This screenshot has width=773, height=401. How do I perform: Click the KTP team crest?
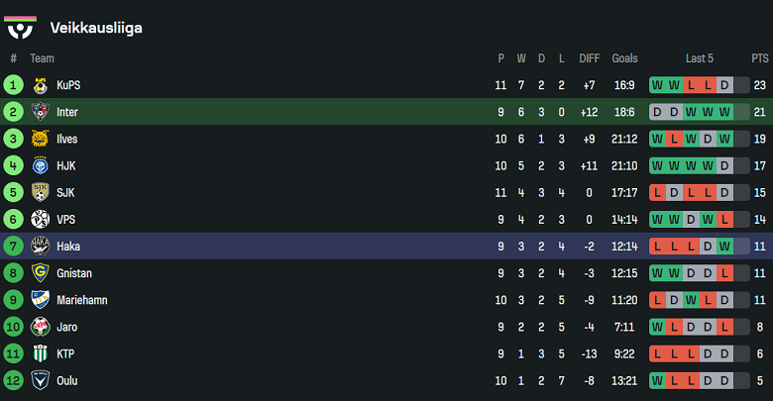click(x=41, y=353)
